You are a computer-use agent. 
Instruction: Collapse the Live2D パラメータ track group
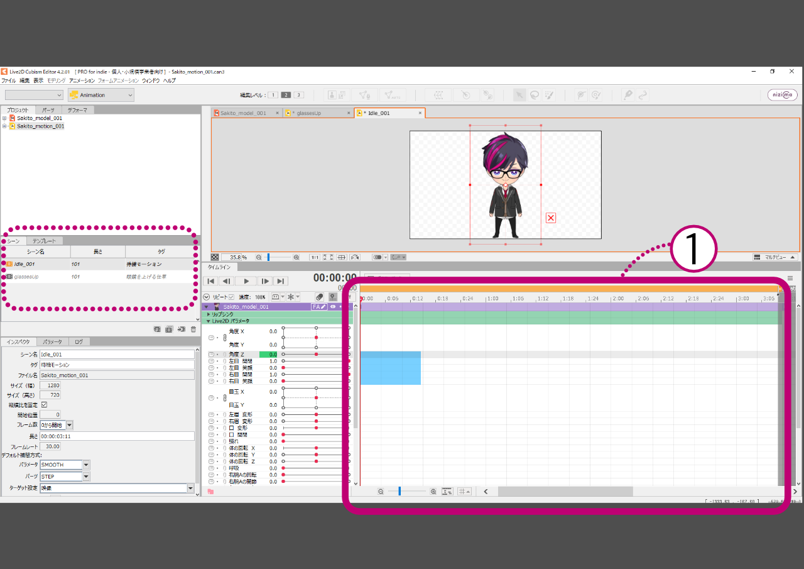click(x=209, y=321)
